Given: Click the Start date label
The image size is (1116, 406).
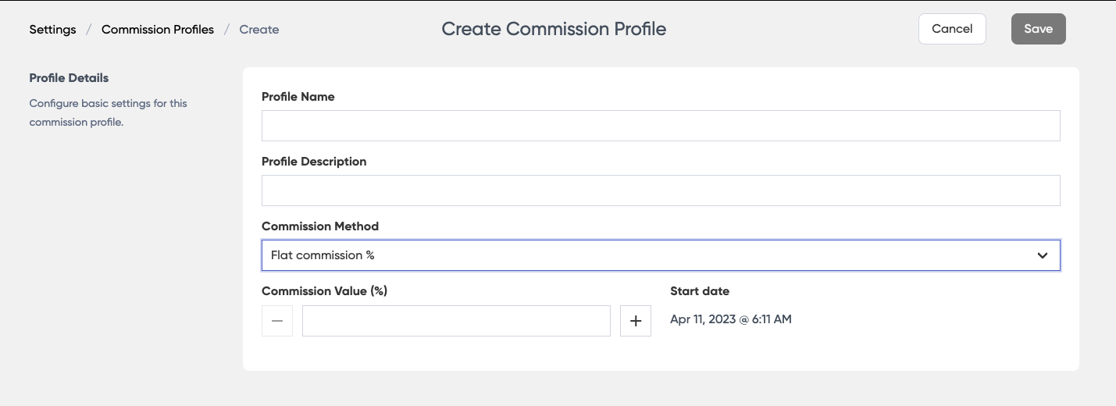Looking at the screenshot, I should (700, 291).
